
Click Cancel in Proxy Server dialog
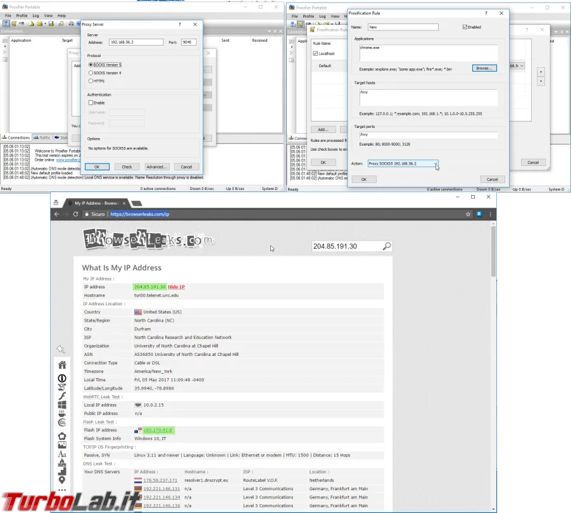coord(187,167)
